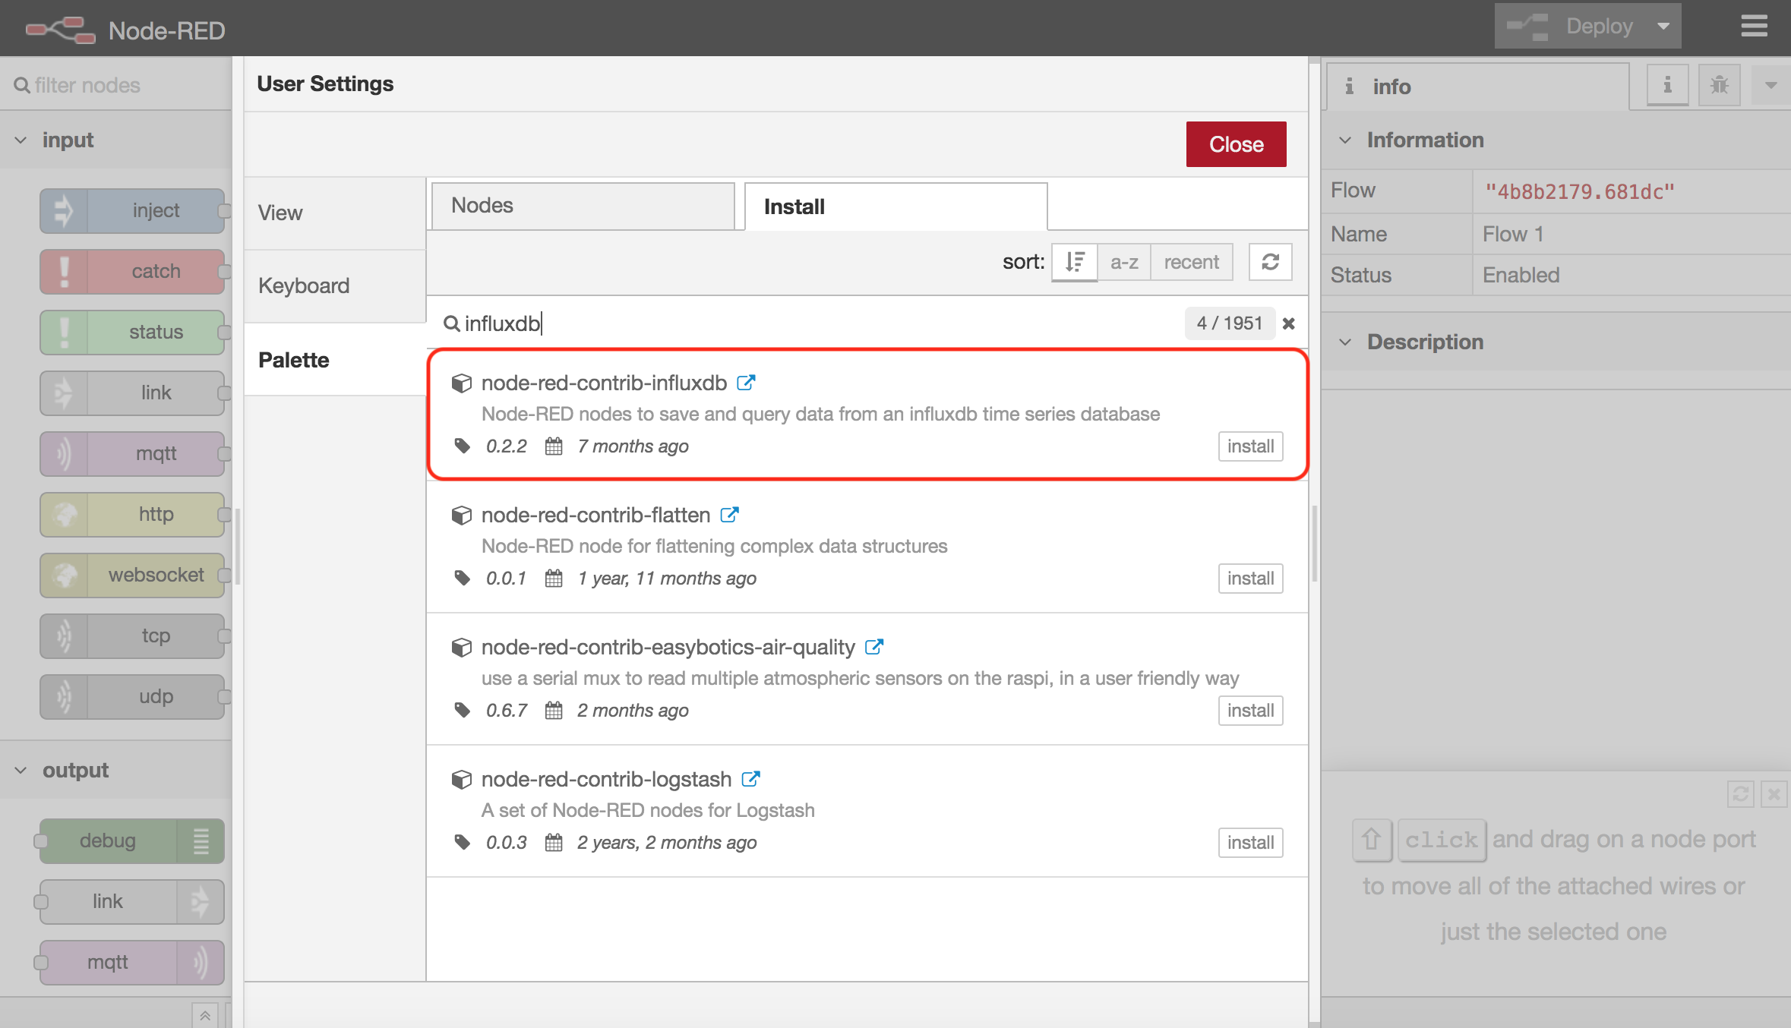This screenshot has width=1791, height=1028.
Task: Select the output mqtt node
Action: tap(132, 963)
